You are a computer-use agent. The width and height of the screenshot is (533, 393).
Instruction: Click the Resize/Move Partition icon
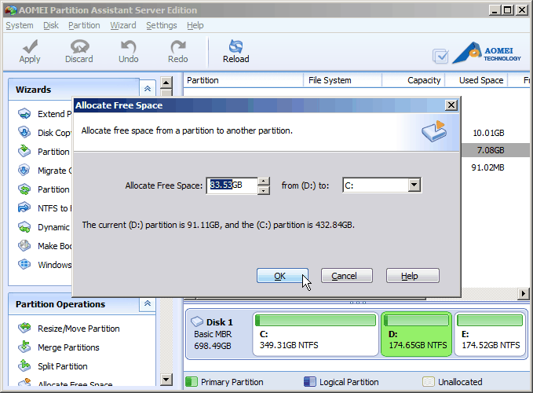point(24,328)
